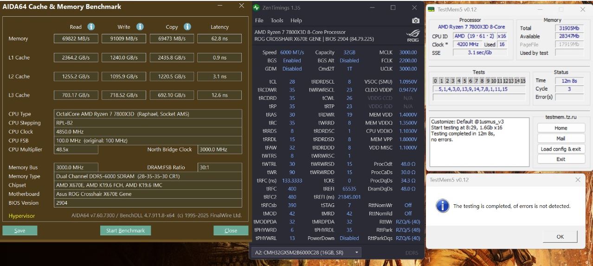
Task: Click the Home button in TestMem5
Action: tap(561, 128)
